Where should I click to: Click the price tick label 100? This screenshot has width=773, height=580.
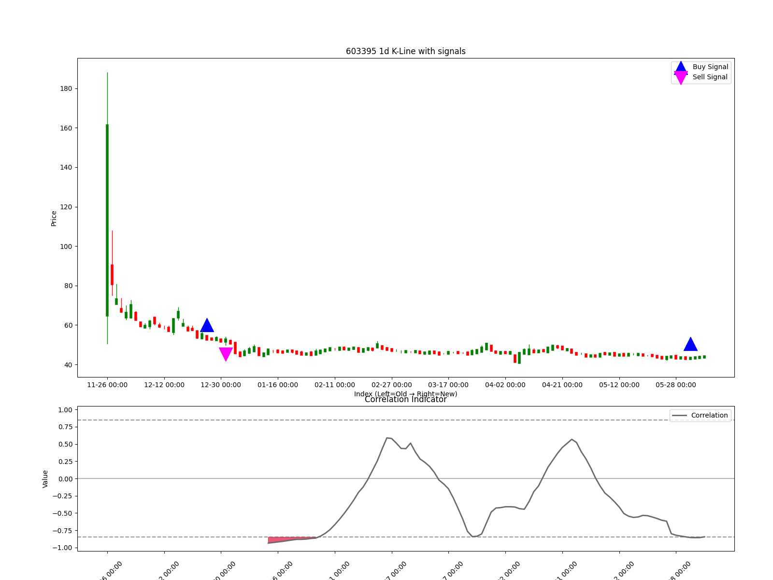click(x=67, y=246)
